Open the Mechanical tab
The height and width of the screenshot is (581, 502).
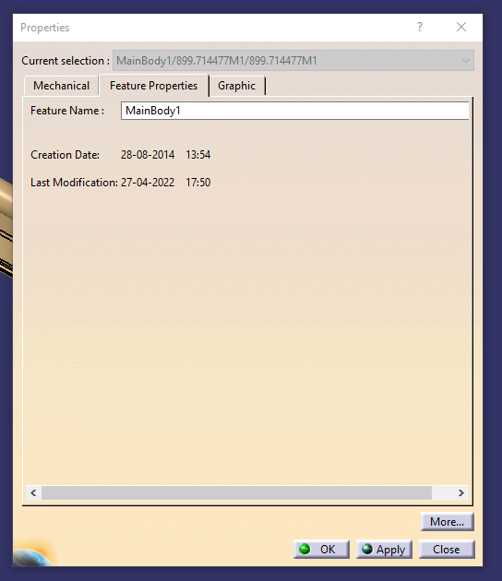pyautogui.click(x=61, y=86)
